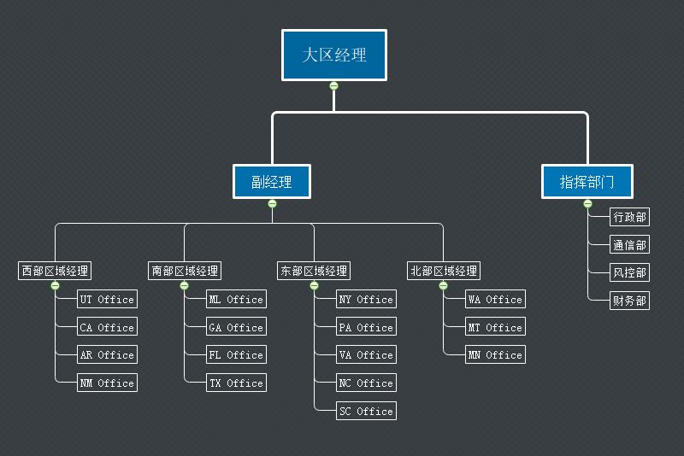
Task: Click the WA Office node
Action: 496,299
